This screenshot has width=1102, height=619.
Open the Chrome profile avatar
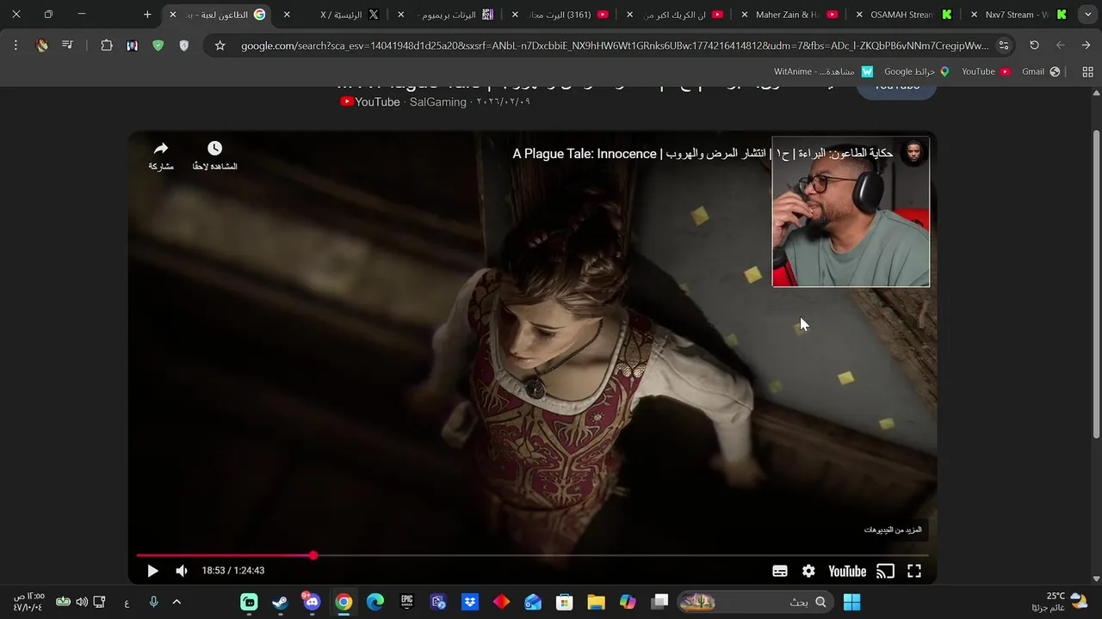tap(42, 46)
